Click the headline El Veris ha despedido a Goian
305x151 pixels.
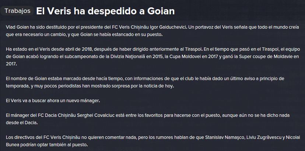[x=105, y=11]
